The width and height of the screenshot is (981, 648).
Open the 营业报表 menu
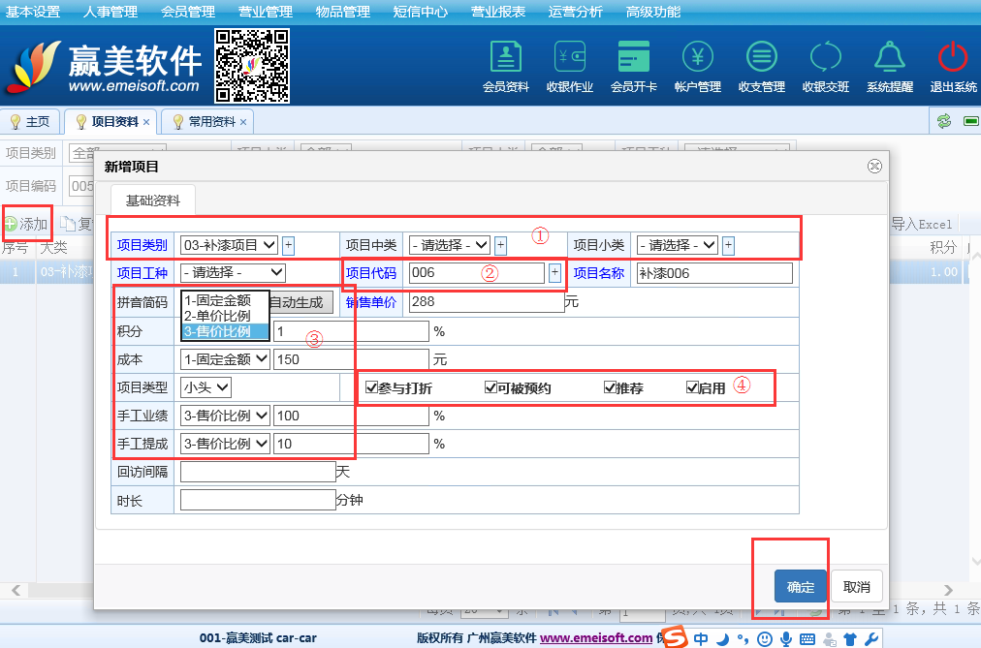coord(498,12)
